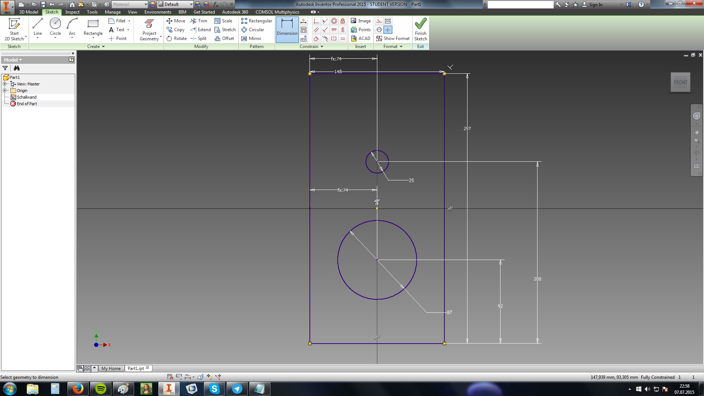Click the Fix constraint lock icon

pyautogui.click(x=342, y=21)
